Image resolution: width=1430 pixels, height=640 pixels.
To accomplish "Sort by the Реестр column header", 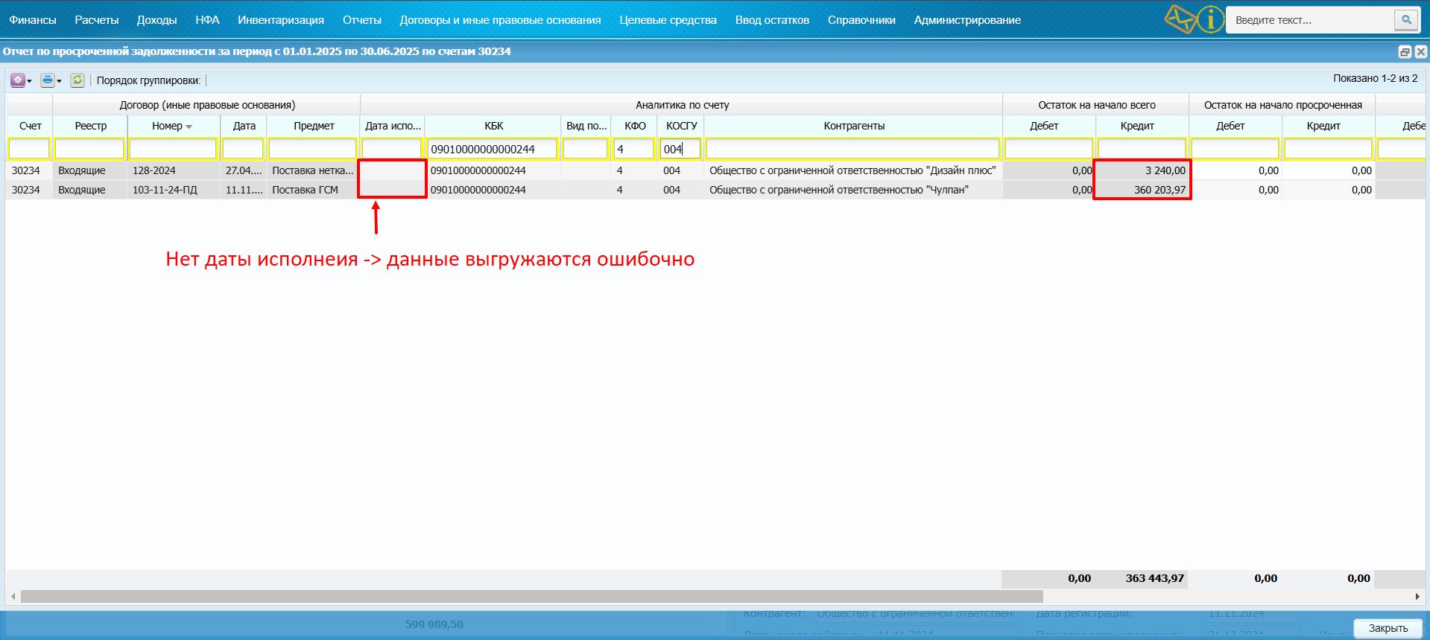I will click(90, 126).
